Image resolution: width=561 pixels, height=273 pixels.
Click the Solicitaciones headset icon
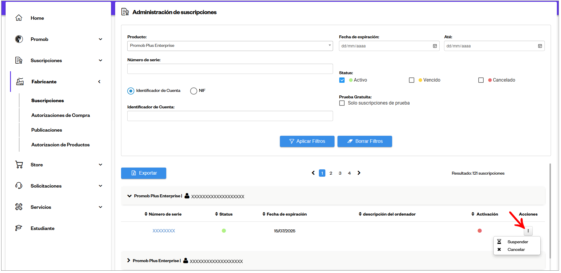[x=19, y=186]
